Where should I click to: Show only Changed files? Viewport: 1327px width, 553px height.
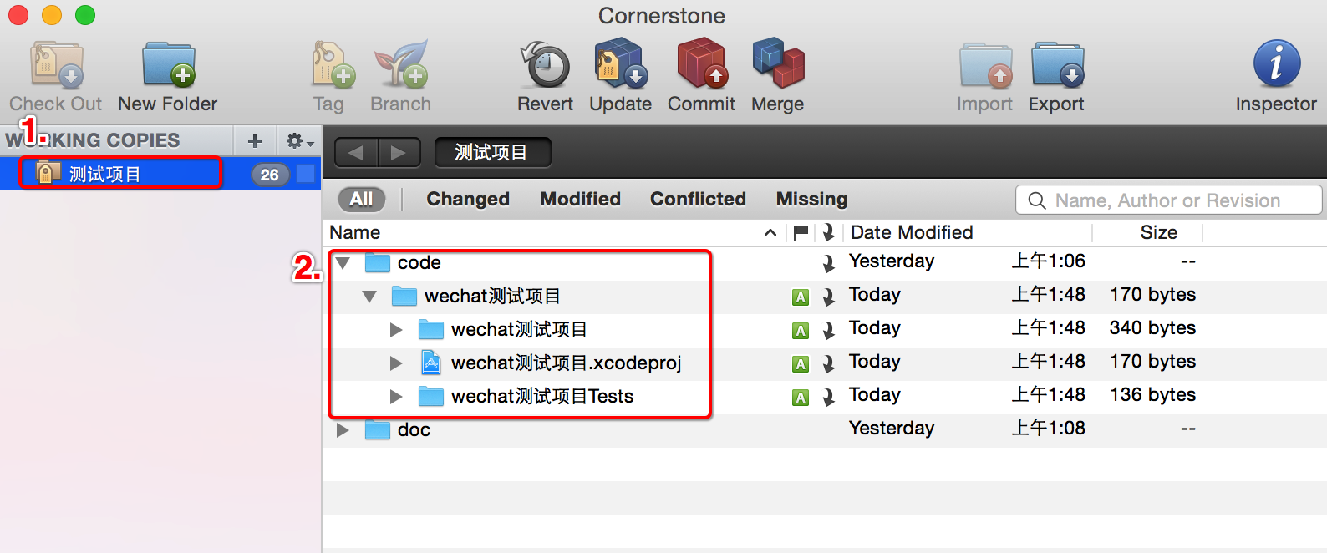click(x=468, y=199)
